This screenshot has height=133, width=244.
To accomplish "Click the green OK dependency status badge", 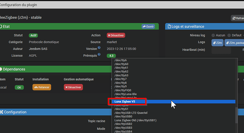I will coord(19,88).
